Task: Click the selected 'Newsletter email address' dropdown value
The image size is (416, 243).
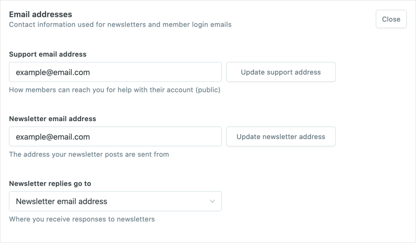Action: coord(62,201)
